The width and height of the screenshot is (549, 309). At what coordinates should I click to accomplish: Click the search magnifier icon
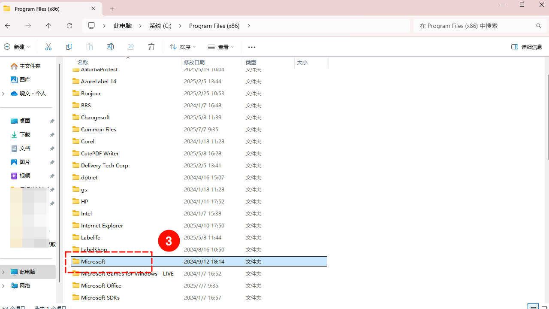click(539, 26)
